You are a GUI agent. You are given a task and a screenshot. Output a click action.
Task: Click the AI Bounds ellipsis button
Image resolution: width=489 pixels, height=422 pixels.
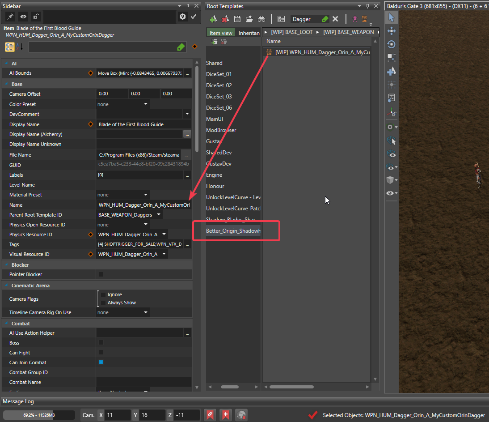187,73
